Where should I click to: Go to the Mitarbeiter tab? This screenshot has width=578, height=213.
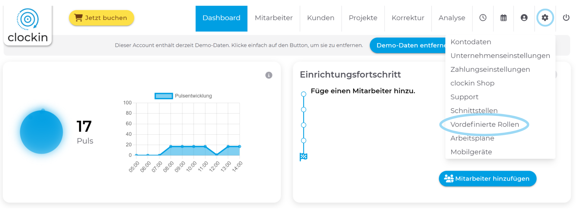[x=274, y=18]
